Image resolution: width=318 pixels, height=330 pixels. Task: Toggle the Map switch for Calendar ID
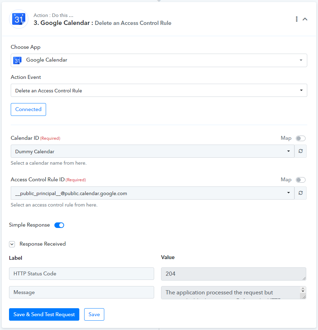click(x=301, y=138)
